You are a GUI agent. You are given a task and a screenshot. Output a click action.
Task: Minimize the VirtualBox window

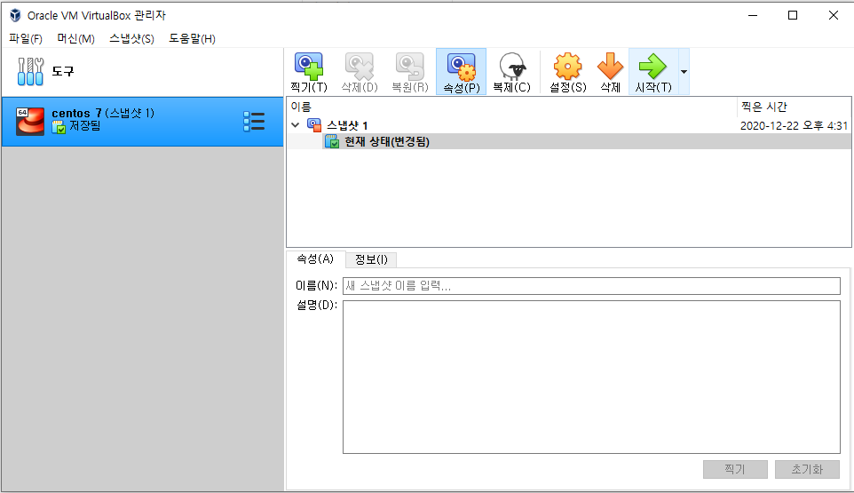click(x=753, y=15)
